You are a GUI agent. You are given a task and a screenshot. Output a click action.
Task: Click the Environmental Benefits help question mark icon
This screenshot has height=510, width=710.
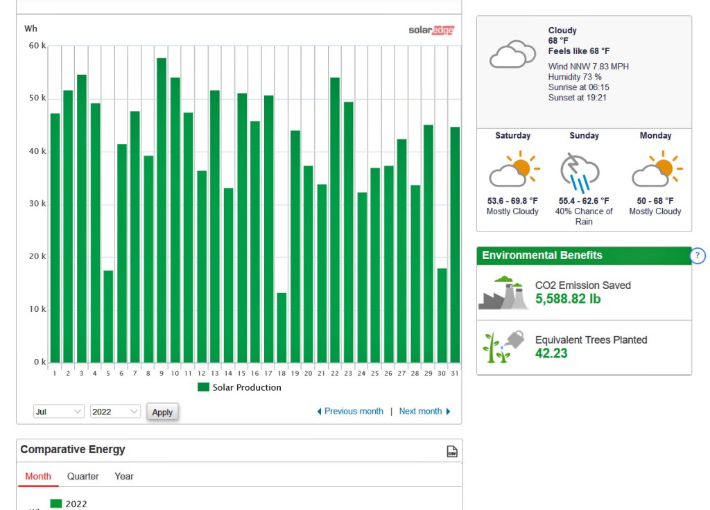click(698, 256)
